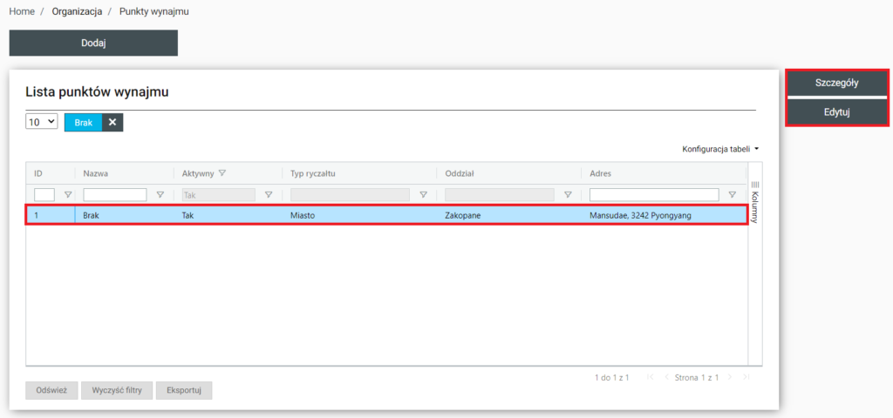Click the Edytuj button

click(837, 112)
